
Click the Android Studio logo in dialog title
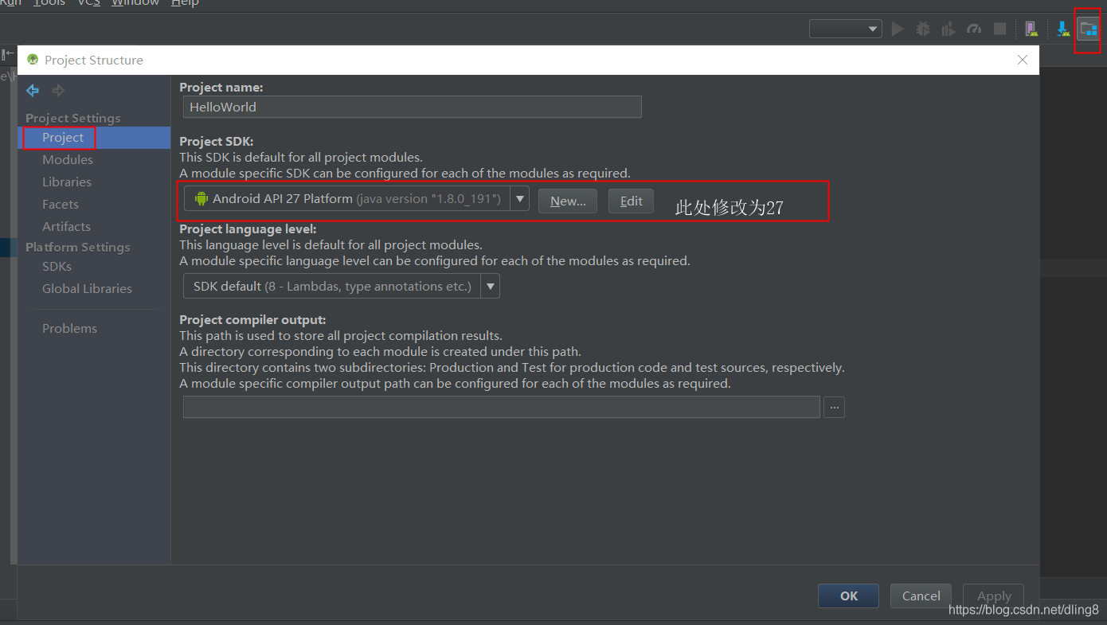[33, 60]
